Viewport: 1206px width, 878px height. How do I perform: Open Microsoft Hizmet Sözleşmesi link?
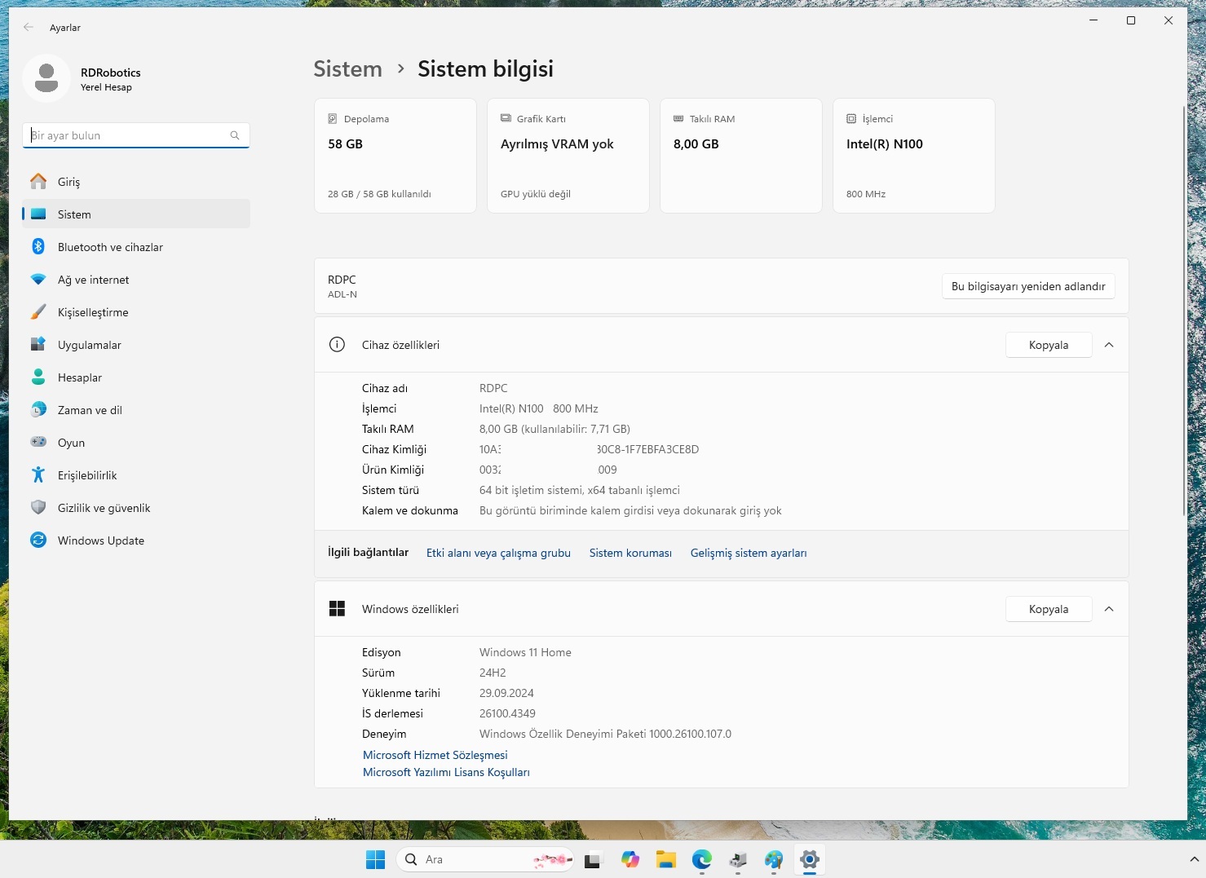point(435,755)
